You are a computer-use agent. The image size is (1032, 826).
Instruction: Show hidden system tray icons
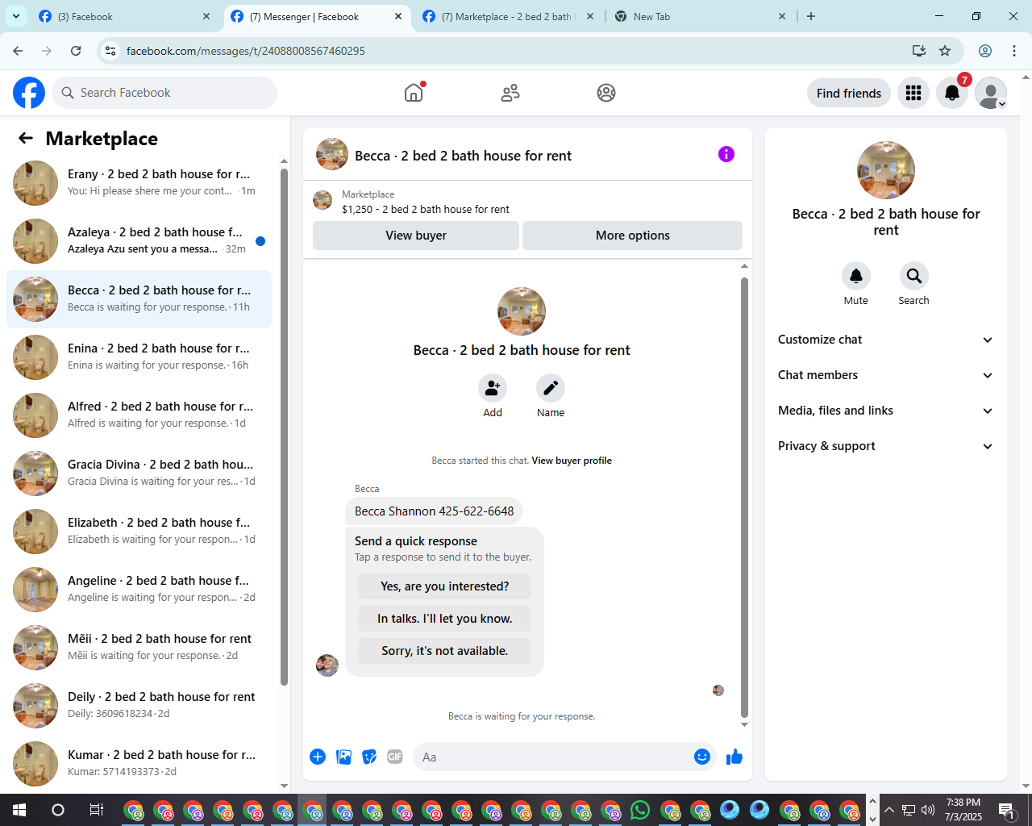pos(889,810)
